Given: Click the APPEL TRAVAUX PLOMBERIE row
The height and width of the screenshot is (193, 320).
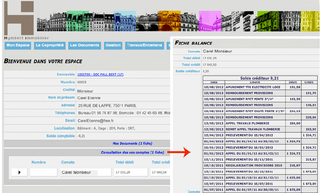Looking at the screenshot, I should (x=260, y=123).
